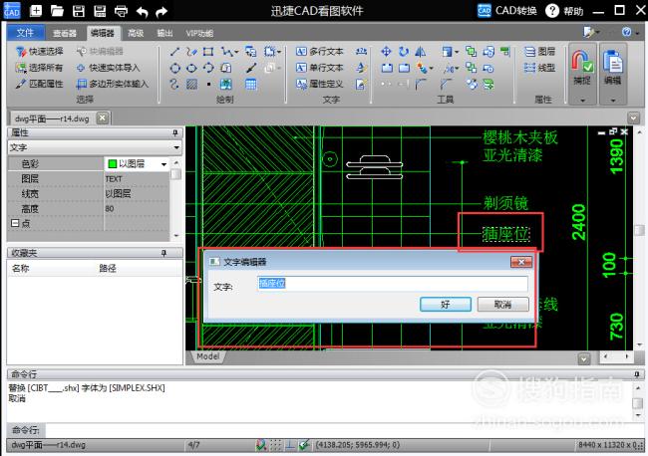Open the 帮助 help button
Screen dimensions: 648x456
(564, 11)
